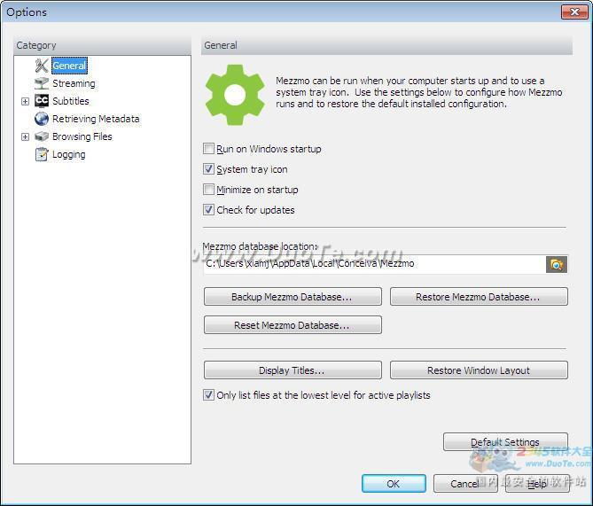Enable Minimize on startup

pyautogui.click(x=208, y=189)
